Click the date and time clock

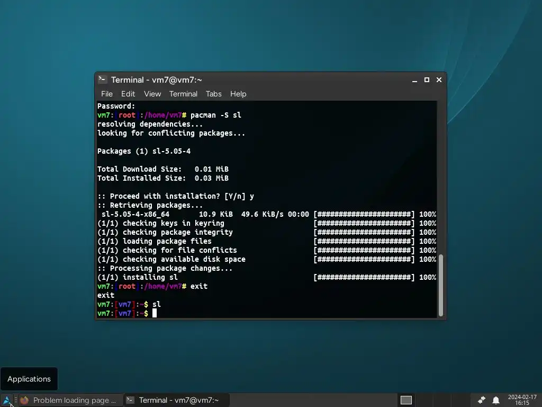(522, 400)
